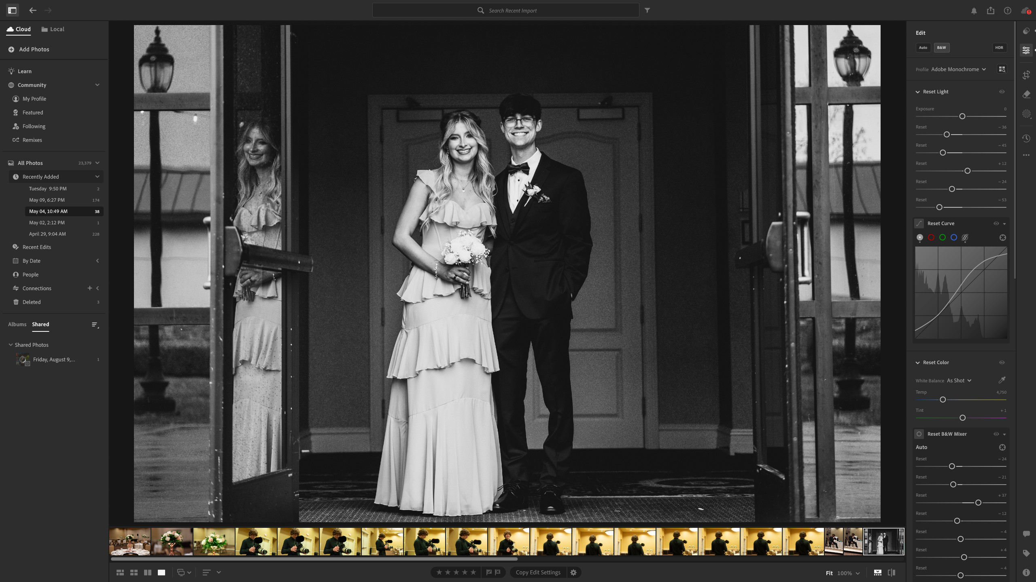Toggle Light panel visibility eye
This screenshot has height=582, width=1036.
click(x=1002, y=92)
